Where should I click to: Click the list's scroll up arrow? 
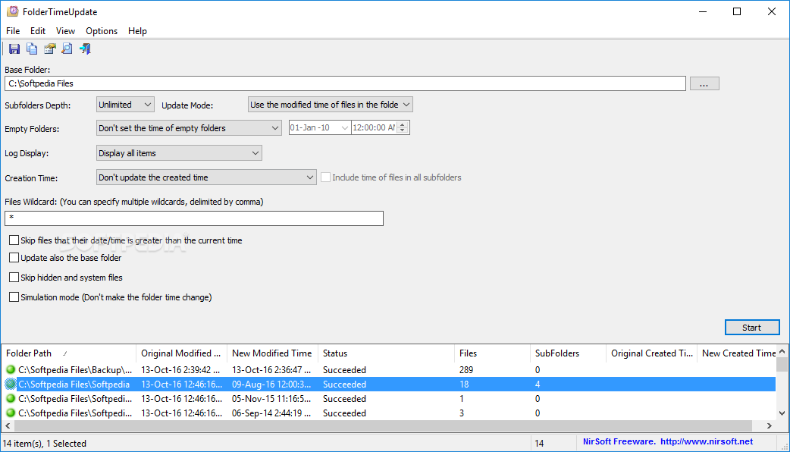pyautogui.click(x=782, y=351)
